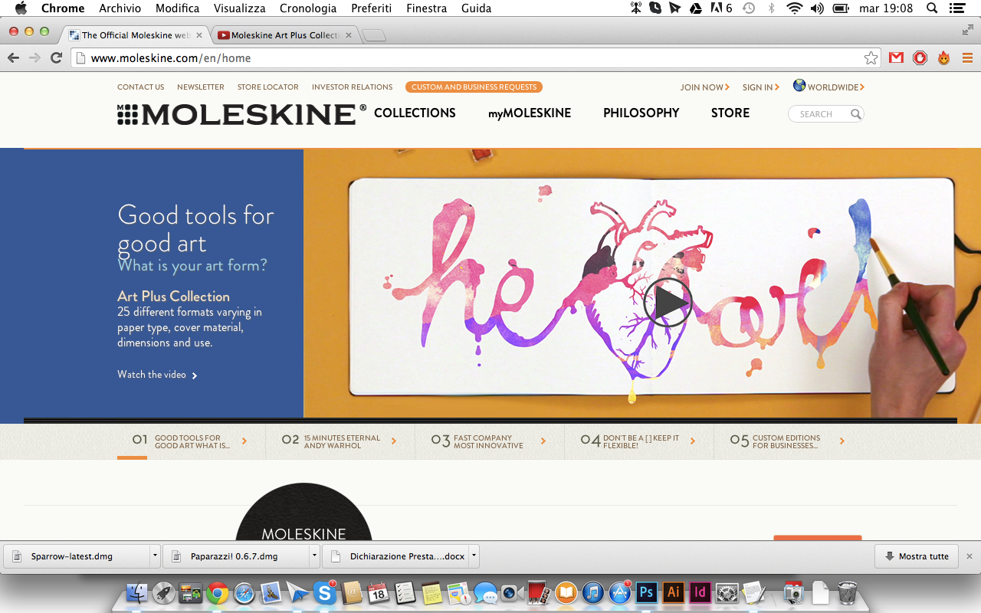Viewport: 981px width, 613px height.
Task: Open the AdBlock stop-hand extension icon
Action: coord(920,57)
